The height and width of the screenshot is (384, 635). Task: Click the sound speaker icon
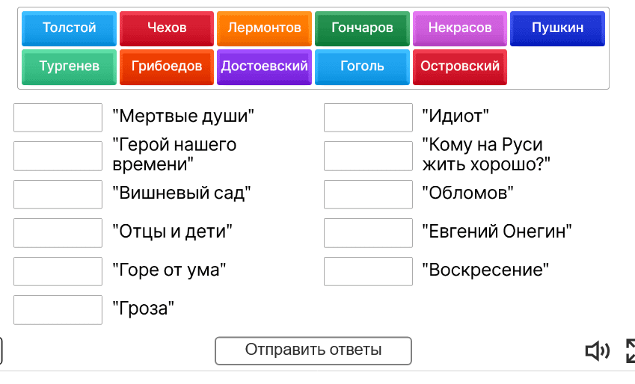click(x=597, y=350)
